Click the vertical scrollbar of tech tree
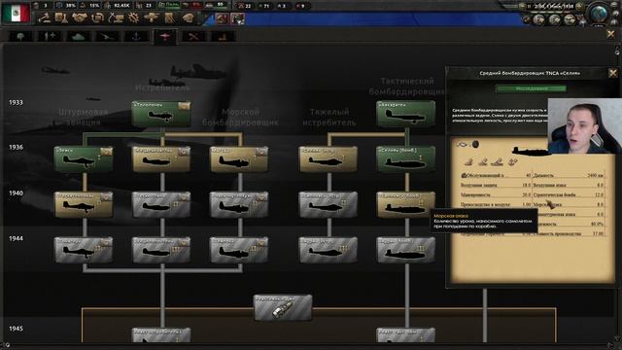The width and height of the screenshot is (622, 350). point(617,194)
